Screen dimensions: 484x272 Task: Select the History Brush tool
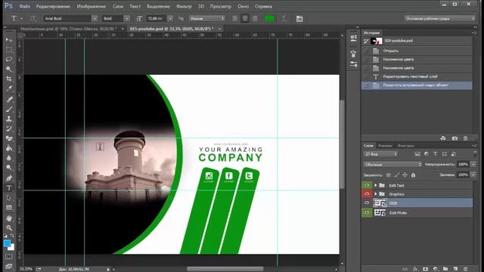tap(9, 128)
